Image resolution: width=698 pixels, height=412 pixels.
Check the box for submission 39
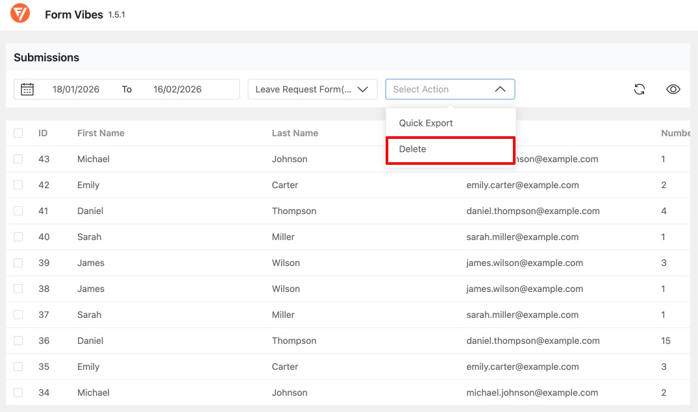(18, 263)
